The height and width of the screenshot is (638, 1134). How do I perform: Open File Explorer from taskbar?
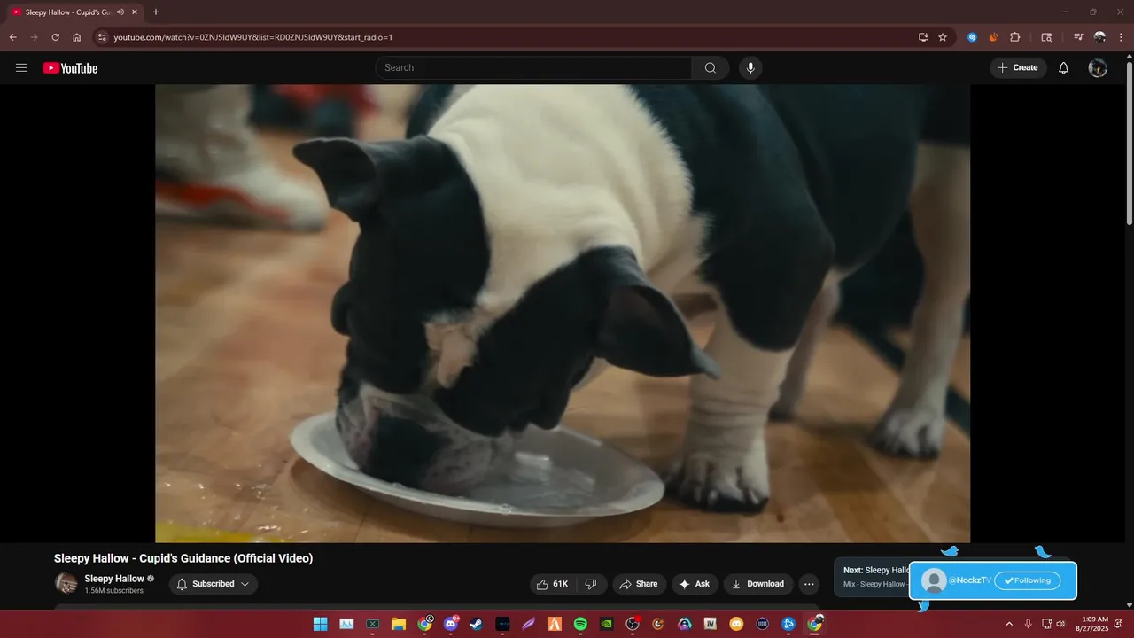399,624
